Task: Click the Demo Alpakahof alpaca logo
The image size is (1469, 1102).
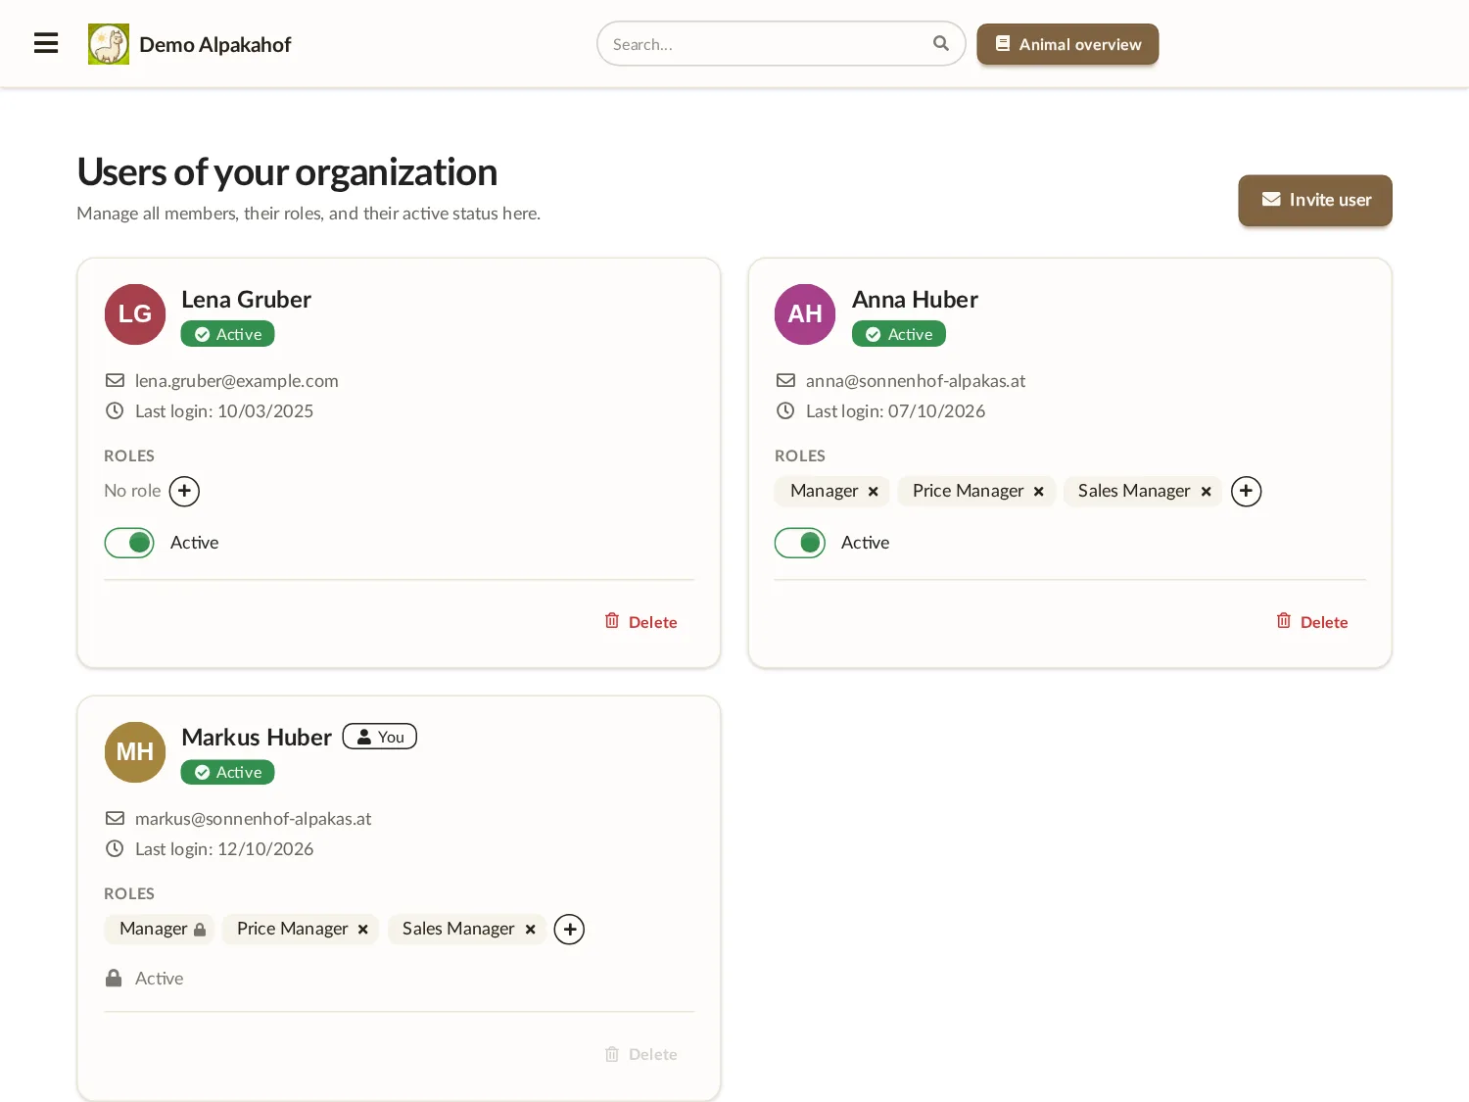Action: [109, 44]
